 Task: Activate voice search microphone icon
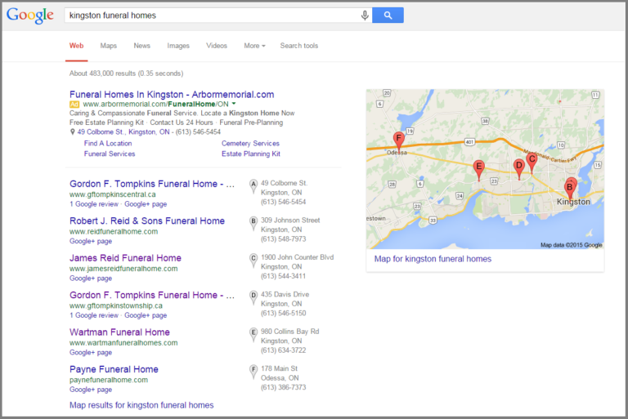point(365,16)
